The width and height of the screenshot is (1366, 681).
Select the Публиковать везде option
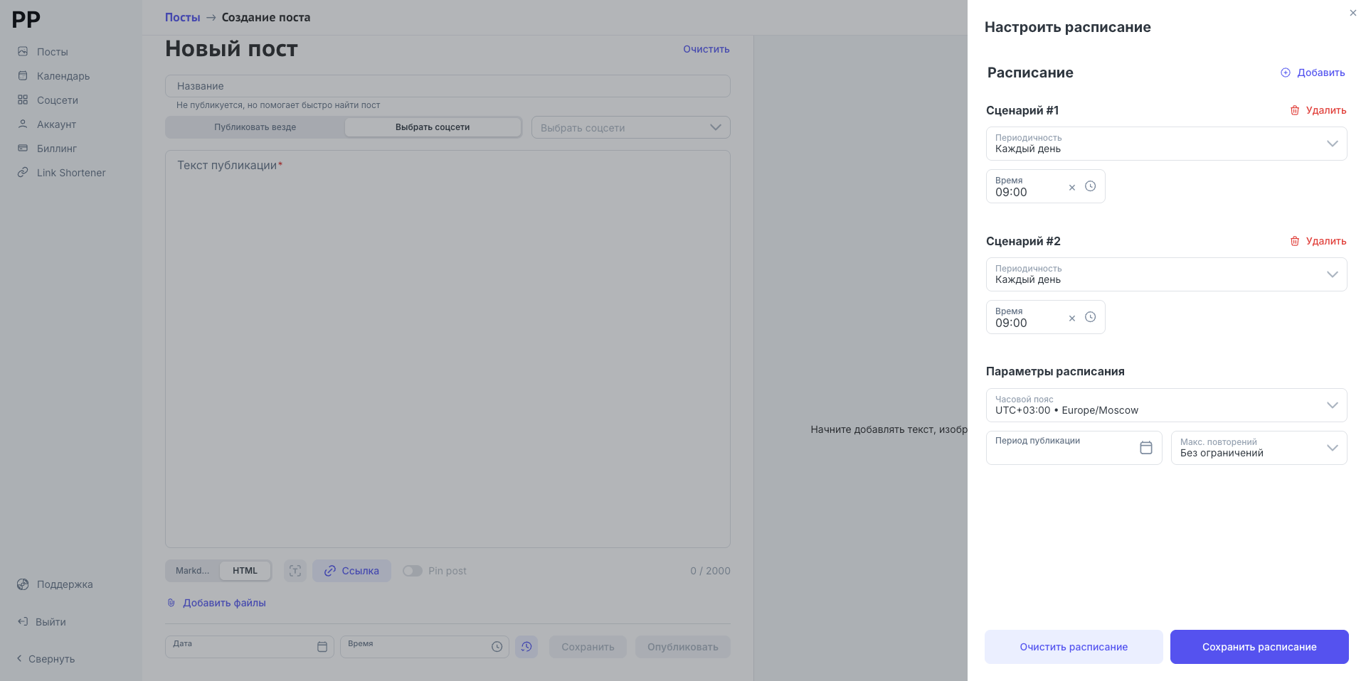(255, 127)
